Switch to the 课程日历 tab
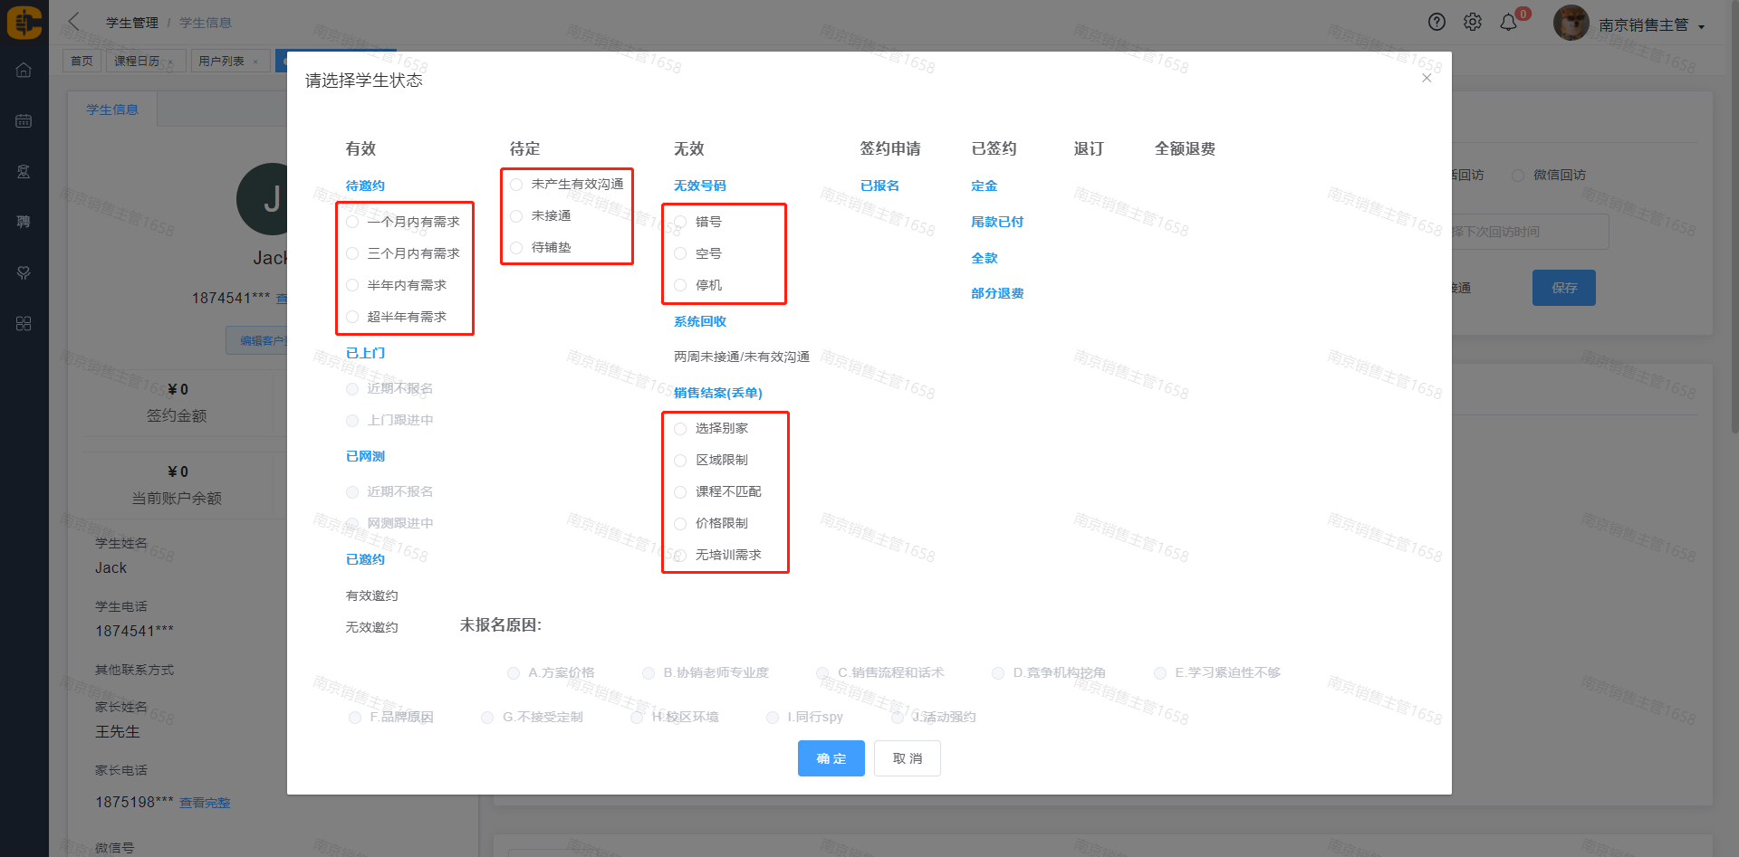 (137, 61)
